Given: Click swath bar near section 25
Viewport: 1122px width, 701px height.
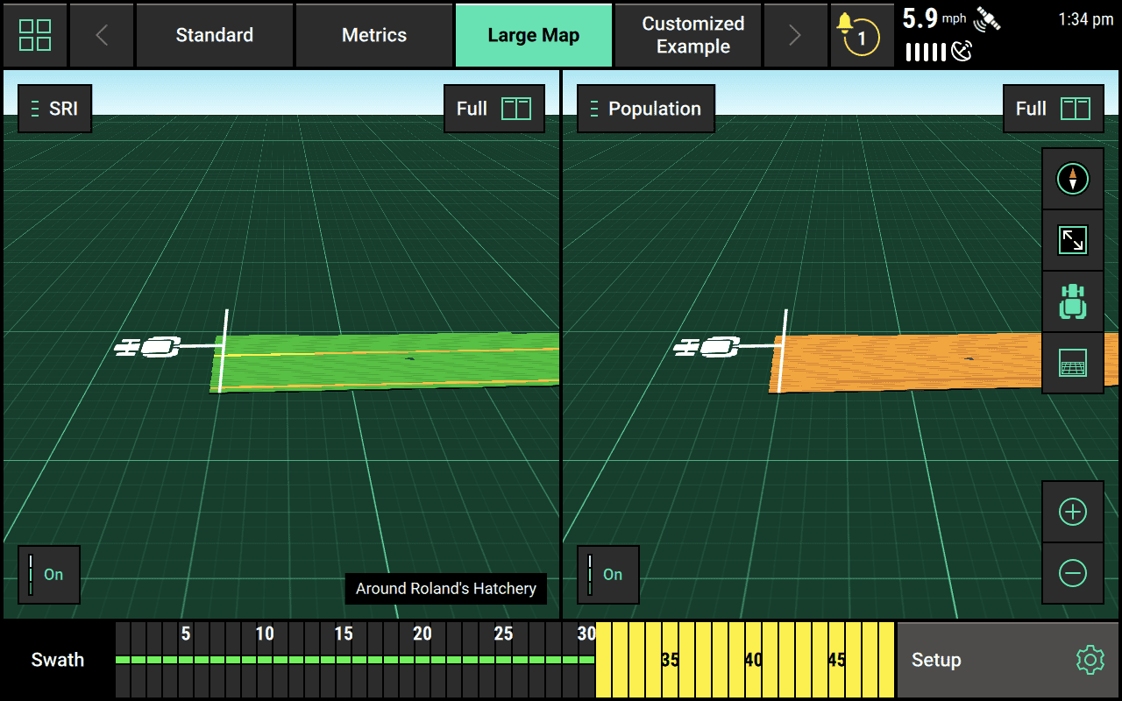Looking at the screenshot, I should click(504, 659).
